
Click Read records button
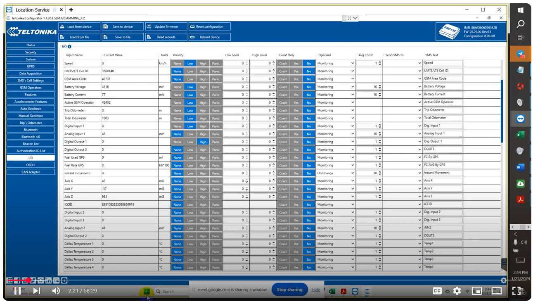[x=166, y=37]
